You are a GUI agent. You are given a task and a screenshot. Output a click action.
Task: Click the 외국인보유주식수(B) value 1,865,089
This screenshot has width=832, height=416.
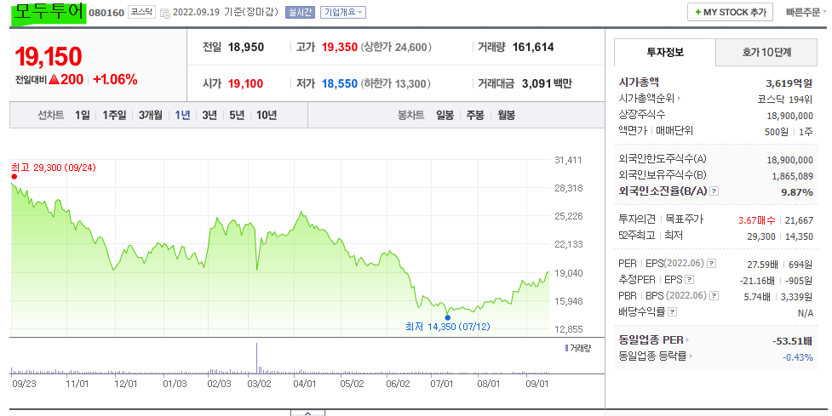pyautogui.click(x=792, y=176)
